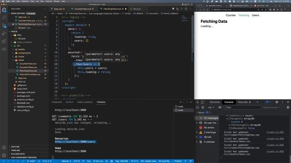Open the Counter link in web page
The width and height of the screenshot is (291, 163).
[x=231, y=15]
